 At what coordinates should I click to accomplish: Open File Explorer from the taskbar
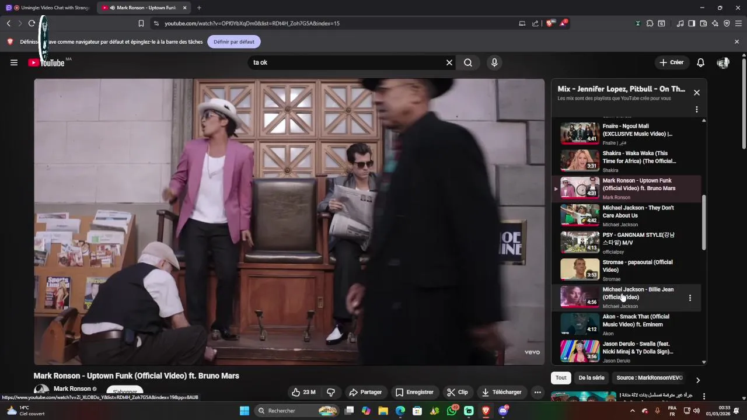(x=383, y=411)
